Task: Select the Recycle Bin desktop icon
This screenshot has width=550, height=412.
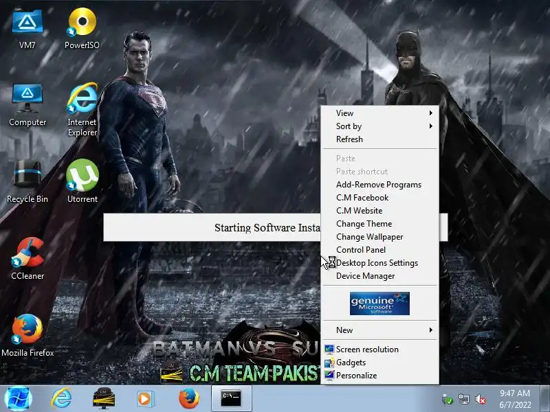Action: point(27,182)
